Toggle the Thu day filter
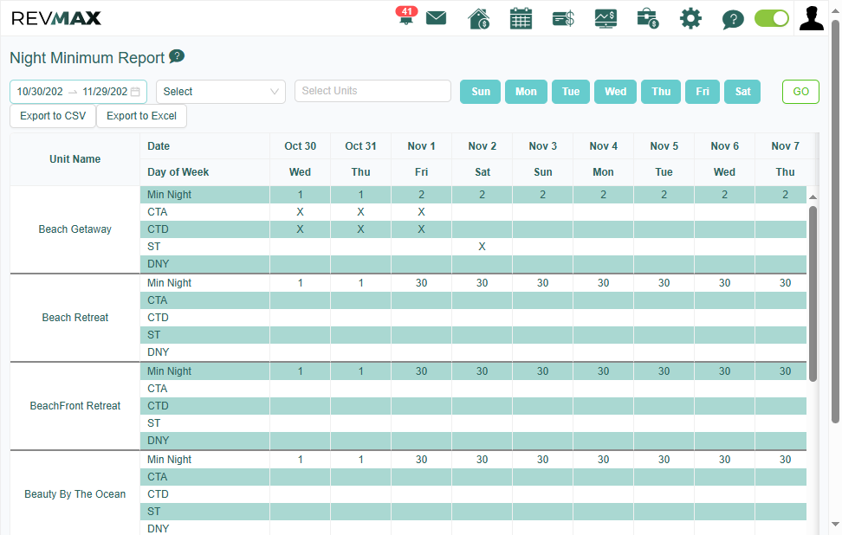 click(661, 92)
